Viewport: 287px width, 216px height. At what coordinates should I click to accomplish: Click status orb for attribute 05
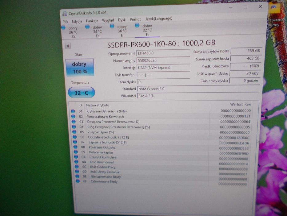(74, 132)
